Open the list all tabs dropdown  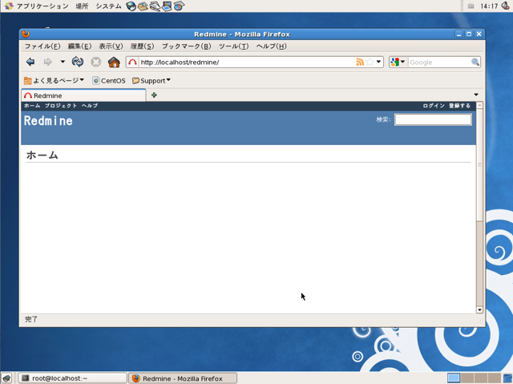[x=476, y=95]
